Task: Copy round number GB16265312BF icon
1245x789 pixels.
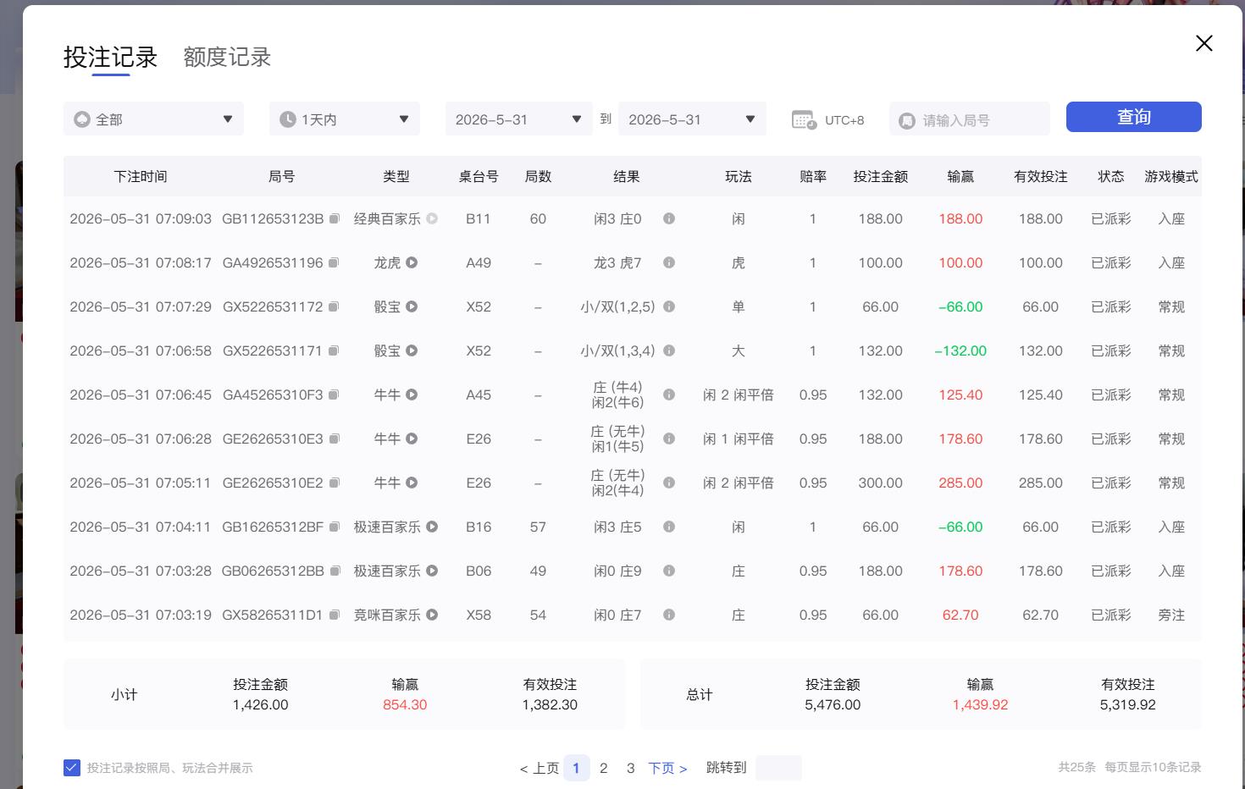Action: point(335,527)
